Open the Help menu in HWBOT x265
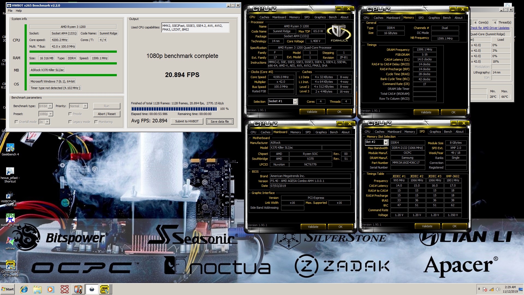The width and height of the screenshot is (524, 295). [19, 11]
